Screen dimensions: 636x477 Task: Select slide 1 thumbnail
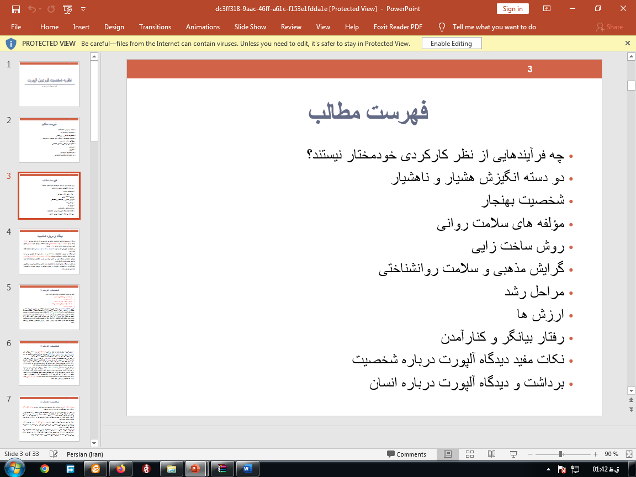pyautogui.click(x=49, y=84)
